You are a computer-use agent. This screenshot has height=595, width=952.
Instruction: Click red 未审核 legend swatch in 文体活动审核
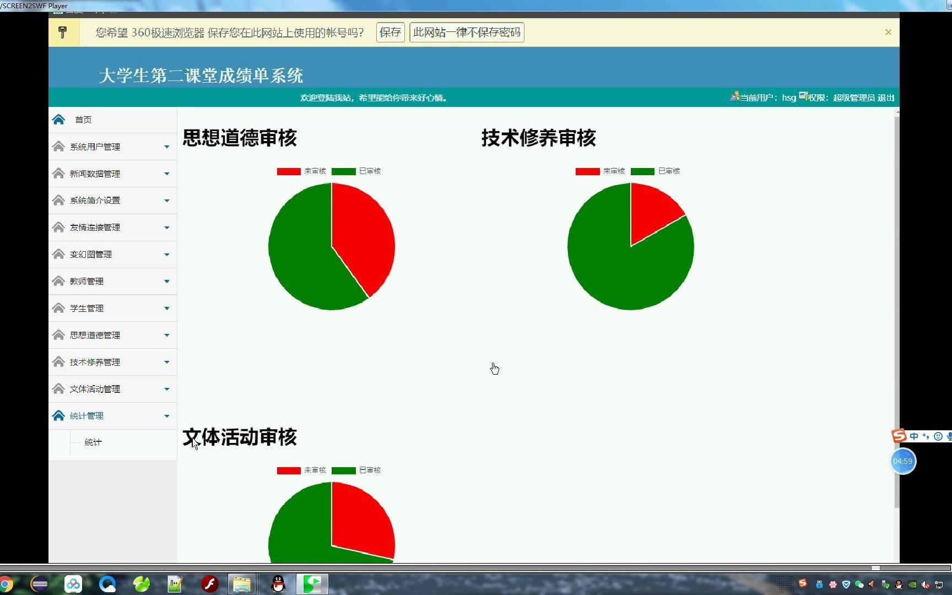point(289,470)
